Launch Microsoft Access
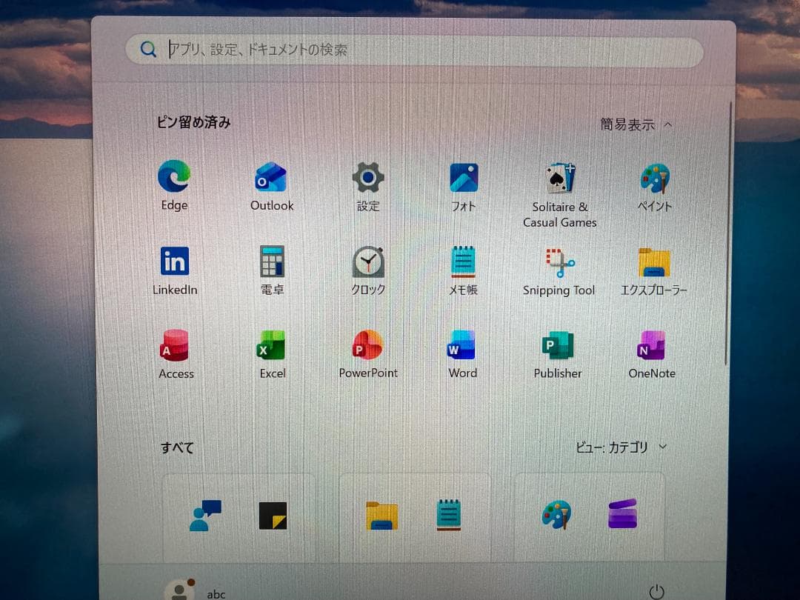The height and width of the screenshot is (600, 800). [x=176, y=355]
